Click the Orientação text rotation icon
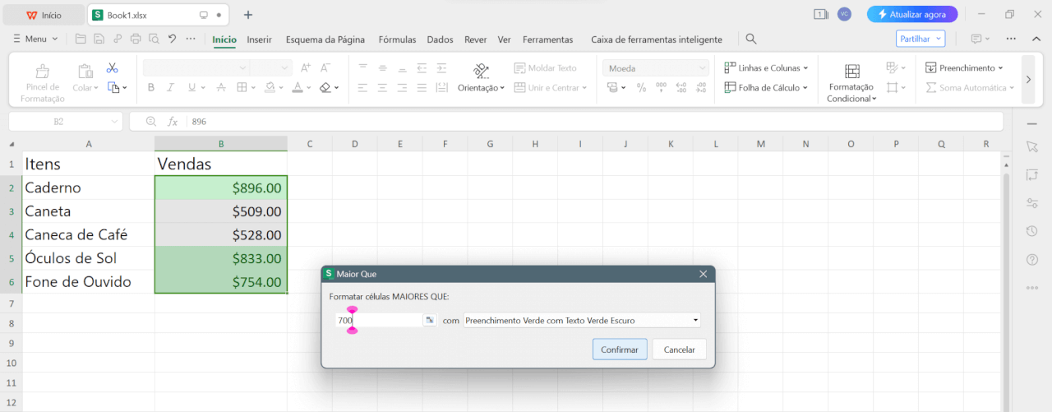 [481, 72]
